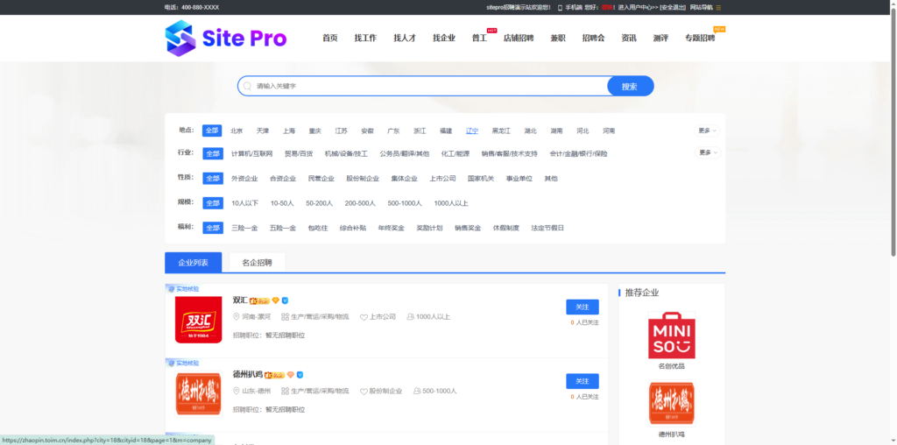The width and height of the screenshot is (897, 445).
Task: Click the blue verified shield beside 双汇
Action: pyautogui.click(x=285, y=300)
